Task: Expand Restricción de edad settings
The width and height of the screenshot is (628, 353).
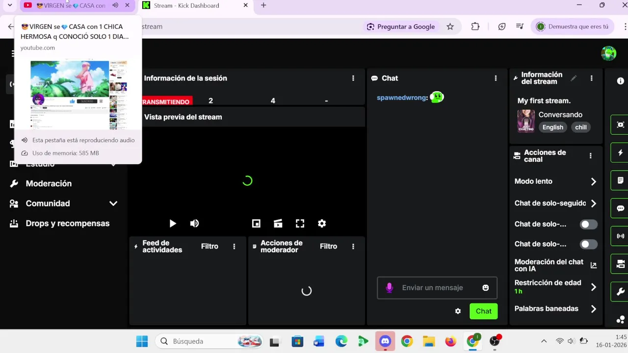Action: 594,287
